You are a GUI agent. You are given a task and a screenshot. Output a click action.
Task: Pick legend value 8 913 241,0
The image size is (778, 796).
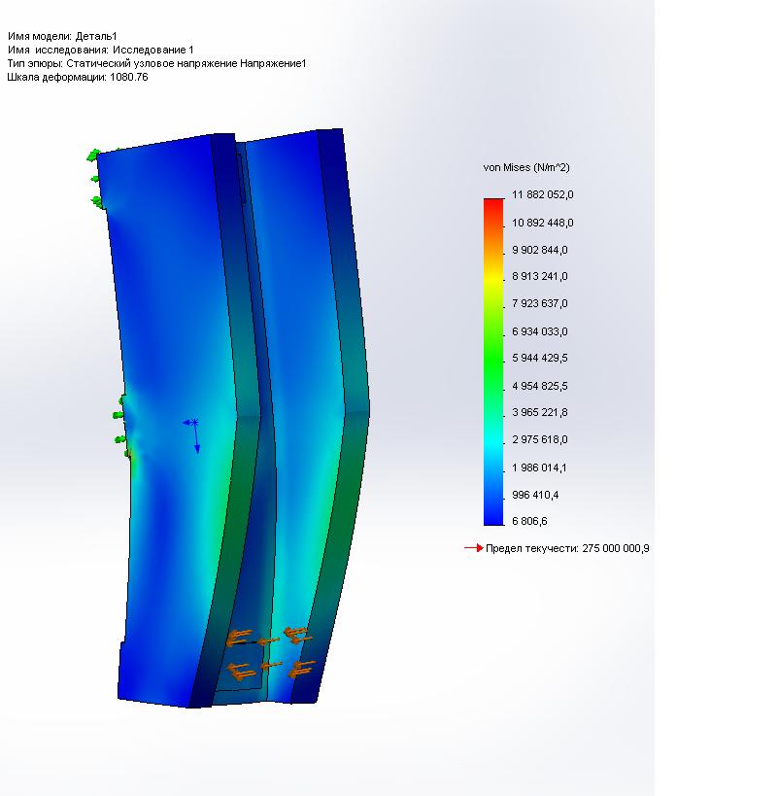tap(540, 277)
